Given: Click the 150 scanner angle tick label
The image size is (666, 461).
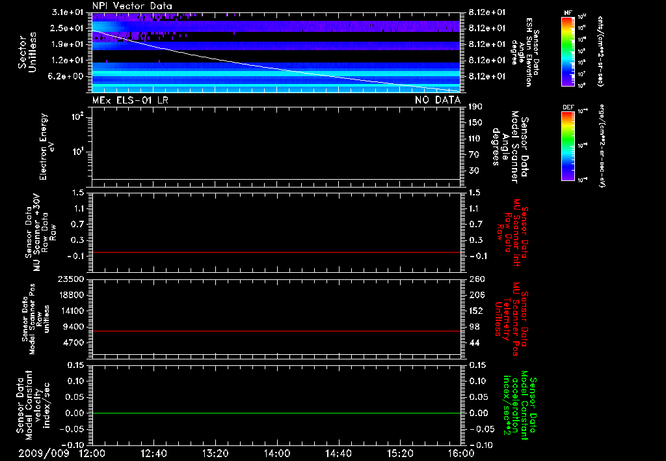Looking at the screenshot, I should tap(475, 123).
